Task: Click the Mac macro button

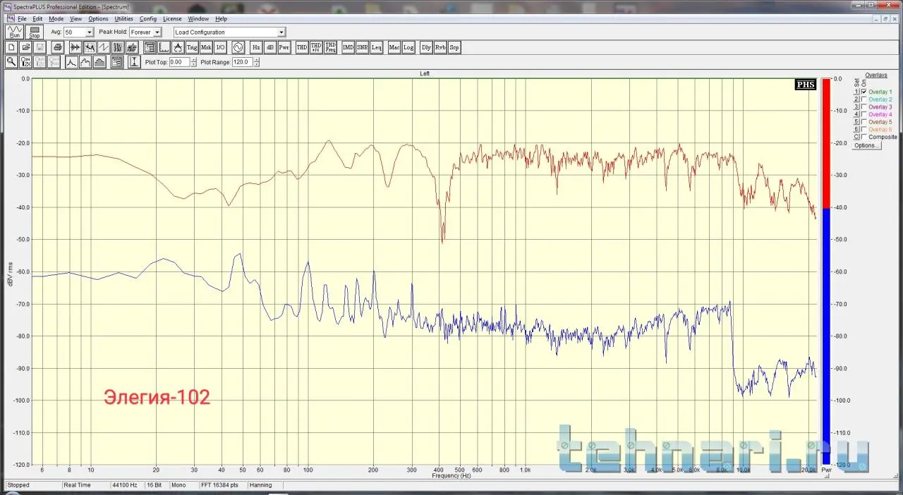Action: coord(394,47)
